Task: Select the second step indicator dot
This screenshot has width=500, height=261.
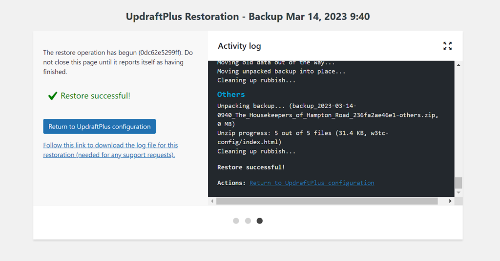Action: tap(248, 221)
